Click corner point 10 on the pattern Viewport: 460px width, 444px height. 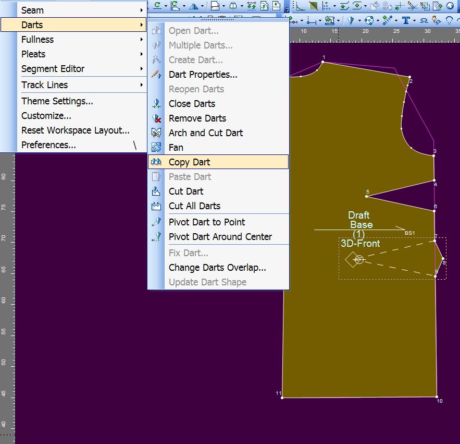click(x=437, y=397)
